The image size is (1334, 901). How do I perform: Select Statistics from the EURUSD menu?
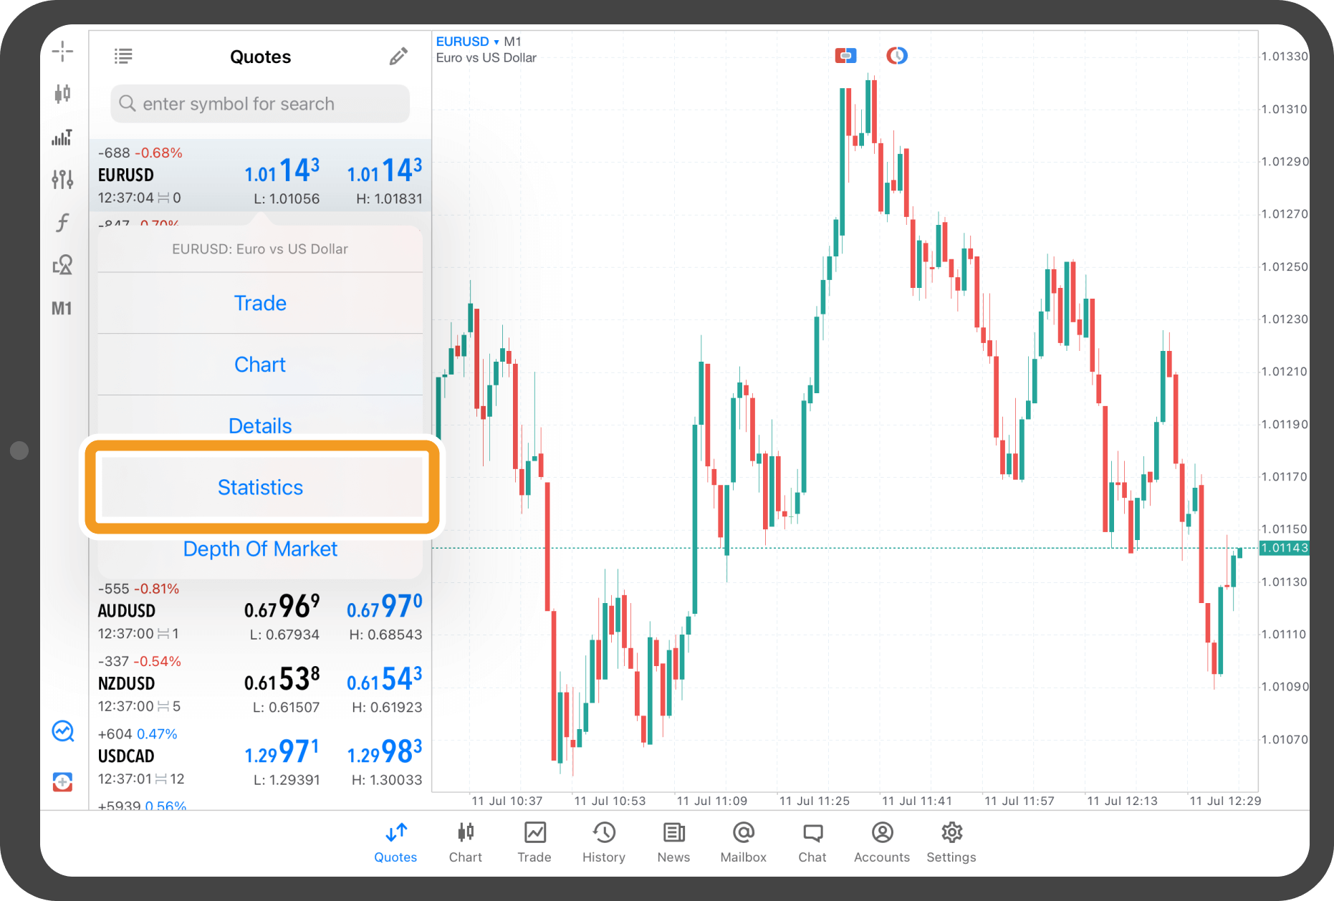[x=260, y=487]
